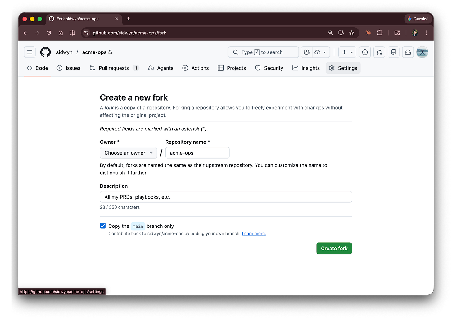The width and height of the screenshot is (452, 319).
Task: Switch to the Pull requests tab
Action: click(114, 68)
